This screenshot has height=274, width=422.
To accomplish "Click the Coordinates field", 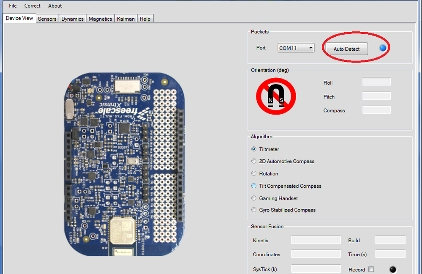I will (x=316, y=254).
